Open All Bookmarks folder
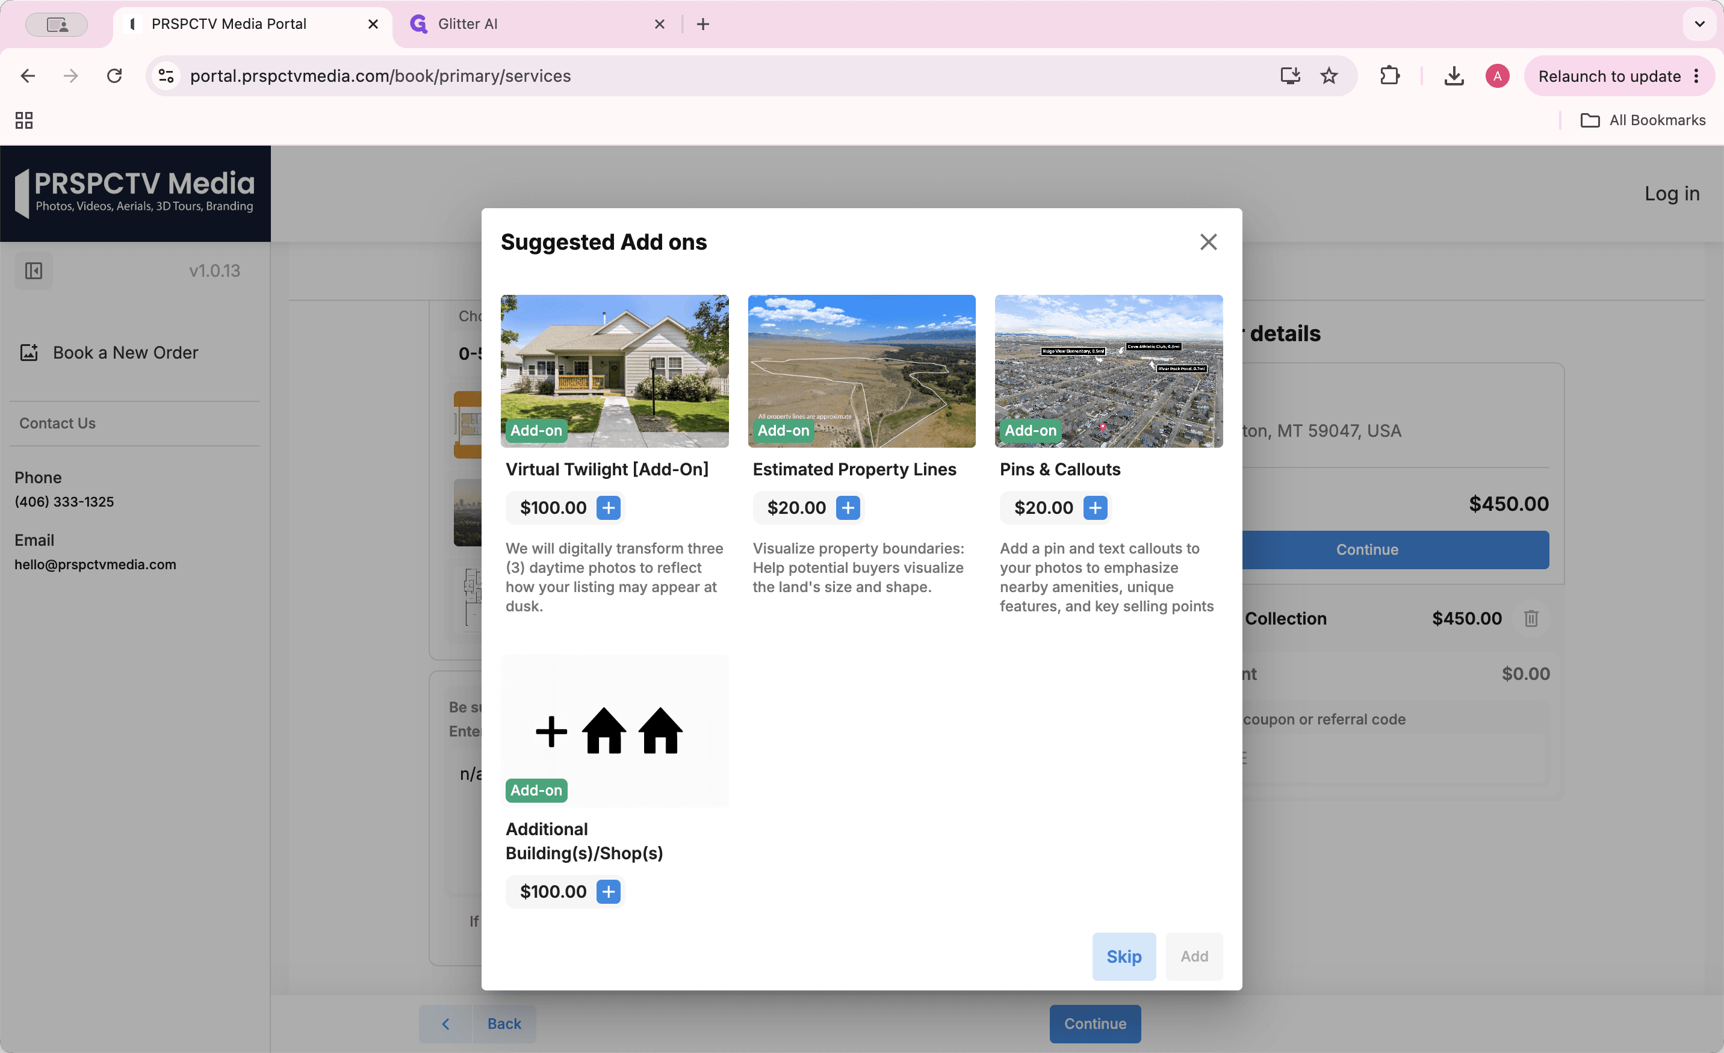This screenshot has height=1053, width=1724. point(1642,120)
